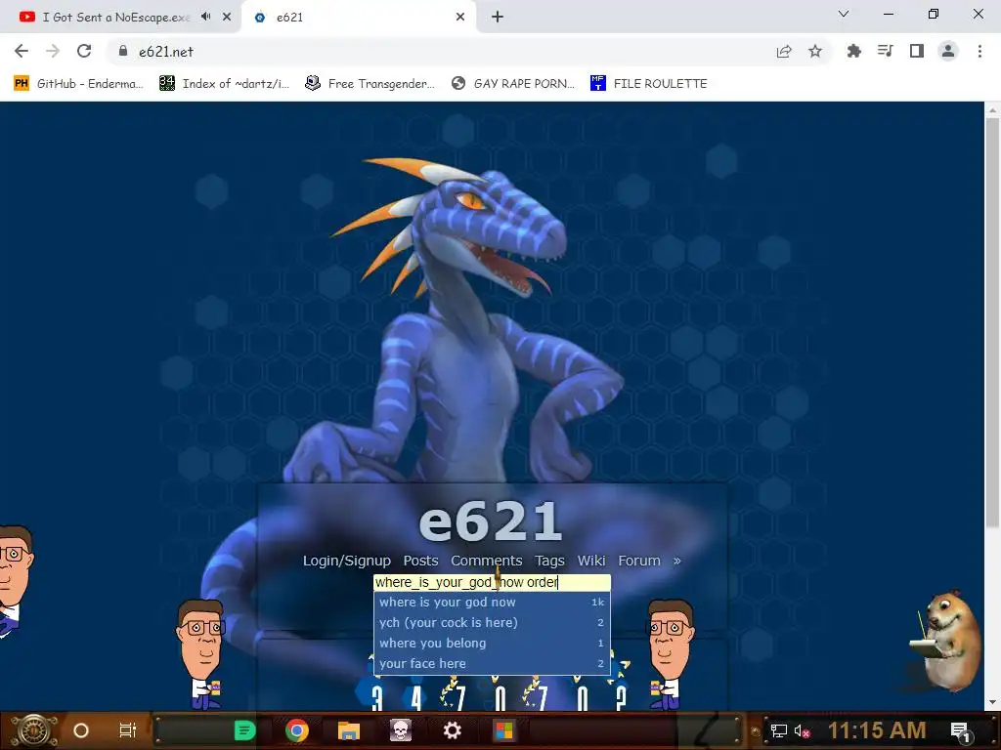Screen dimensions: 1001x750
Task: Open a new browser tab
Action: [498, 18]
